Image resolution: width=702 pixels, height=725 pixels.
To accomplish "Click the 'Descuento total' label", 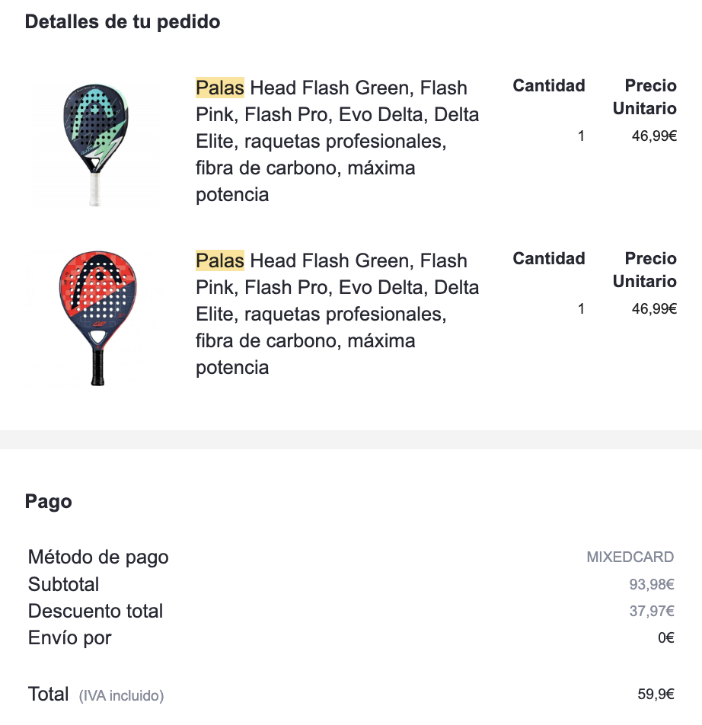I will click(95, 612).
